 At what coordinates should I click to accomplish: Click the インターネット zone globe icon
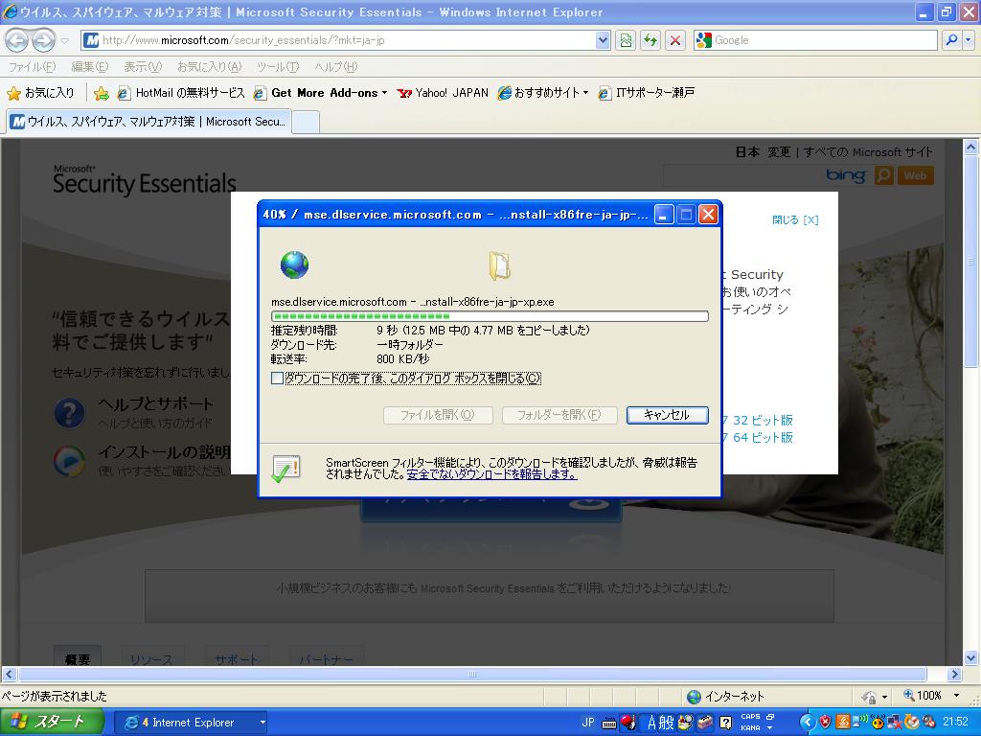694,697
